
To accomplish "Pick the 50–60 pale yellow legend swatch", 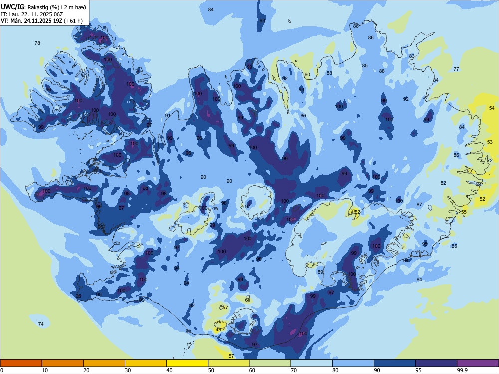I will coord(229,363).
